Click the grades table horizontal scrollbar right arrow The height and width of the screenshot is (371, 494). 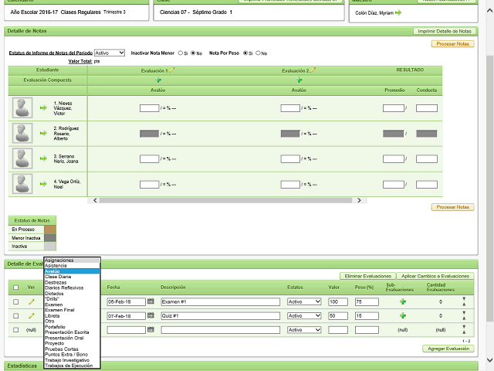359,200
